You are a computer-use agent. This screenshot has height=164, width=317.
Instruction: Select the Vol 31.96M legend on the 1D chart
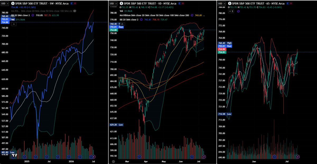[126, 11]
